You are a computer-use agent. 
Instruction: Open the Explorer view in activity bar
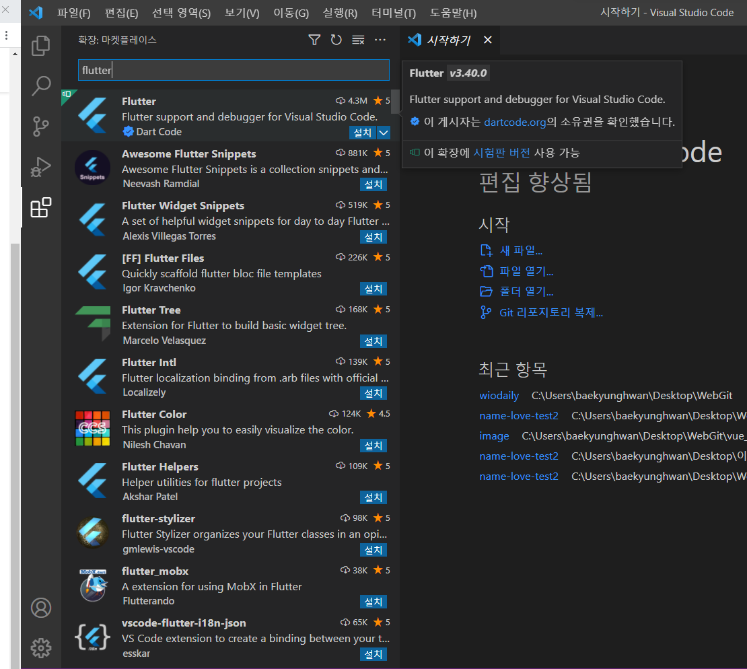41,46
